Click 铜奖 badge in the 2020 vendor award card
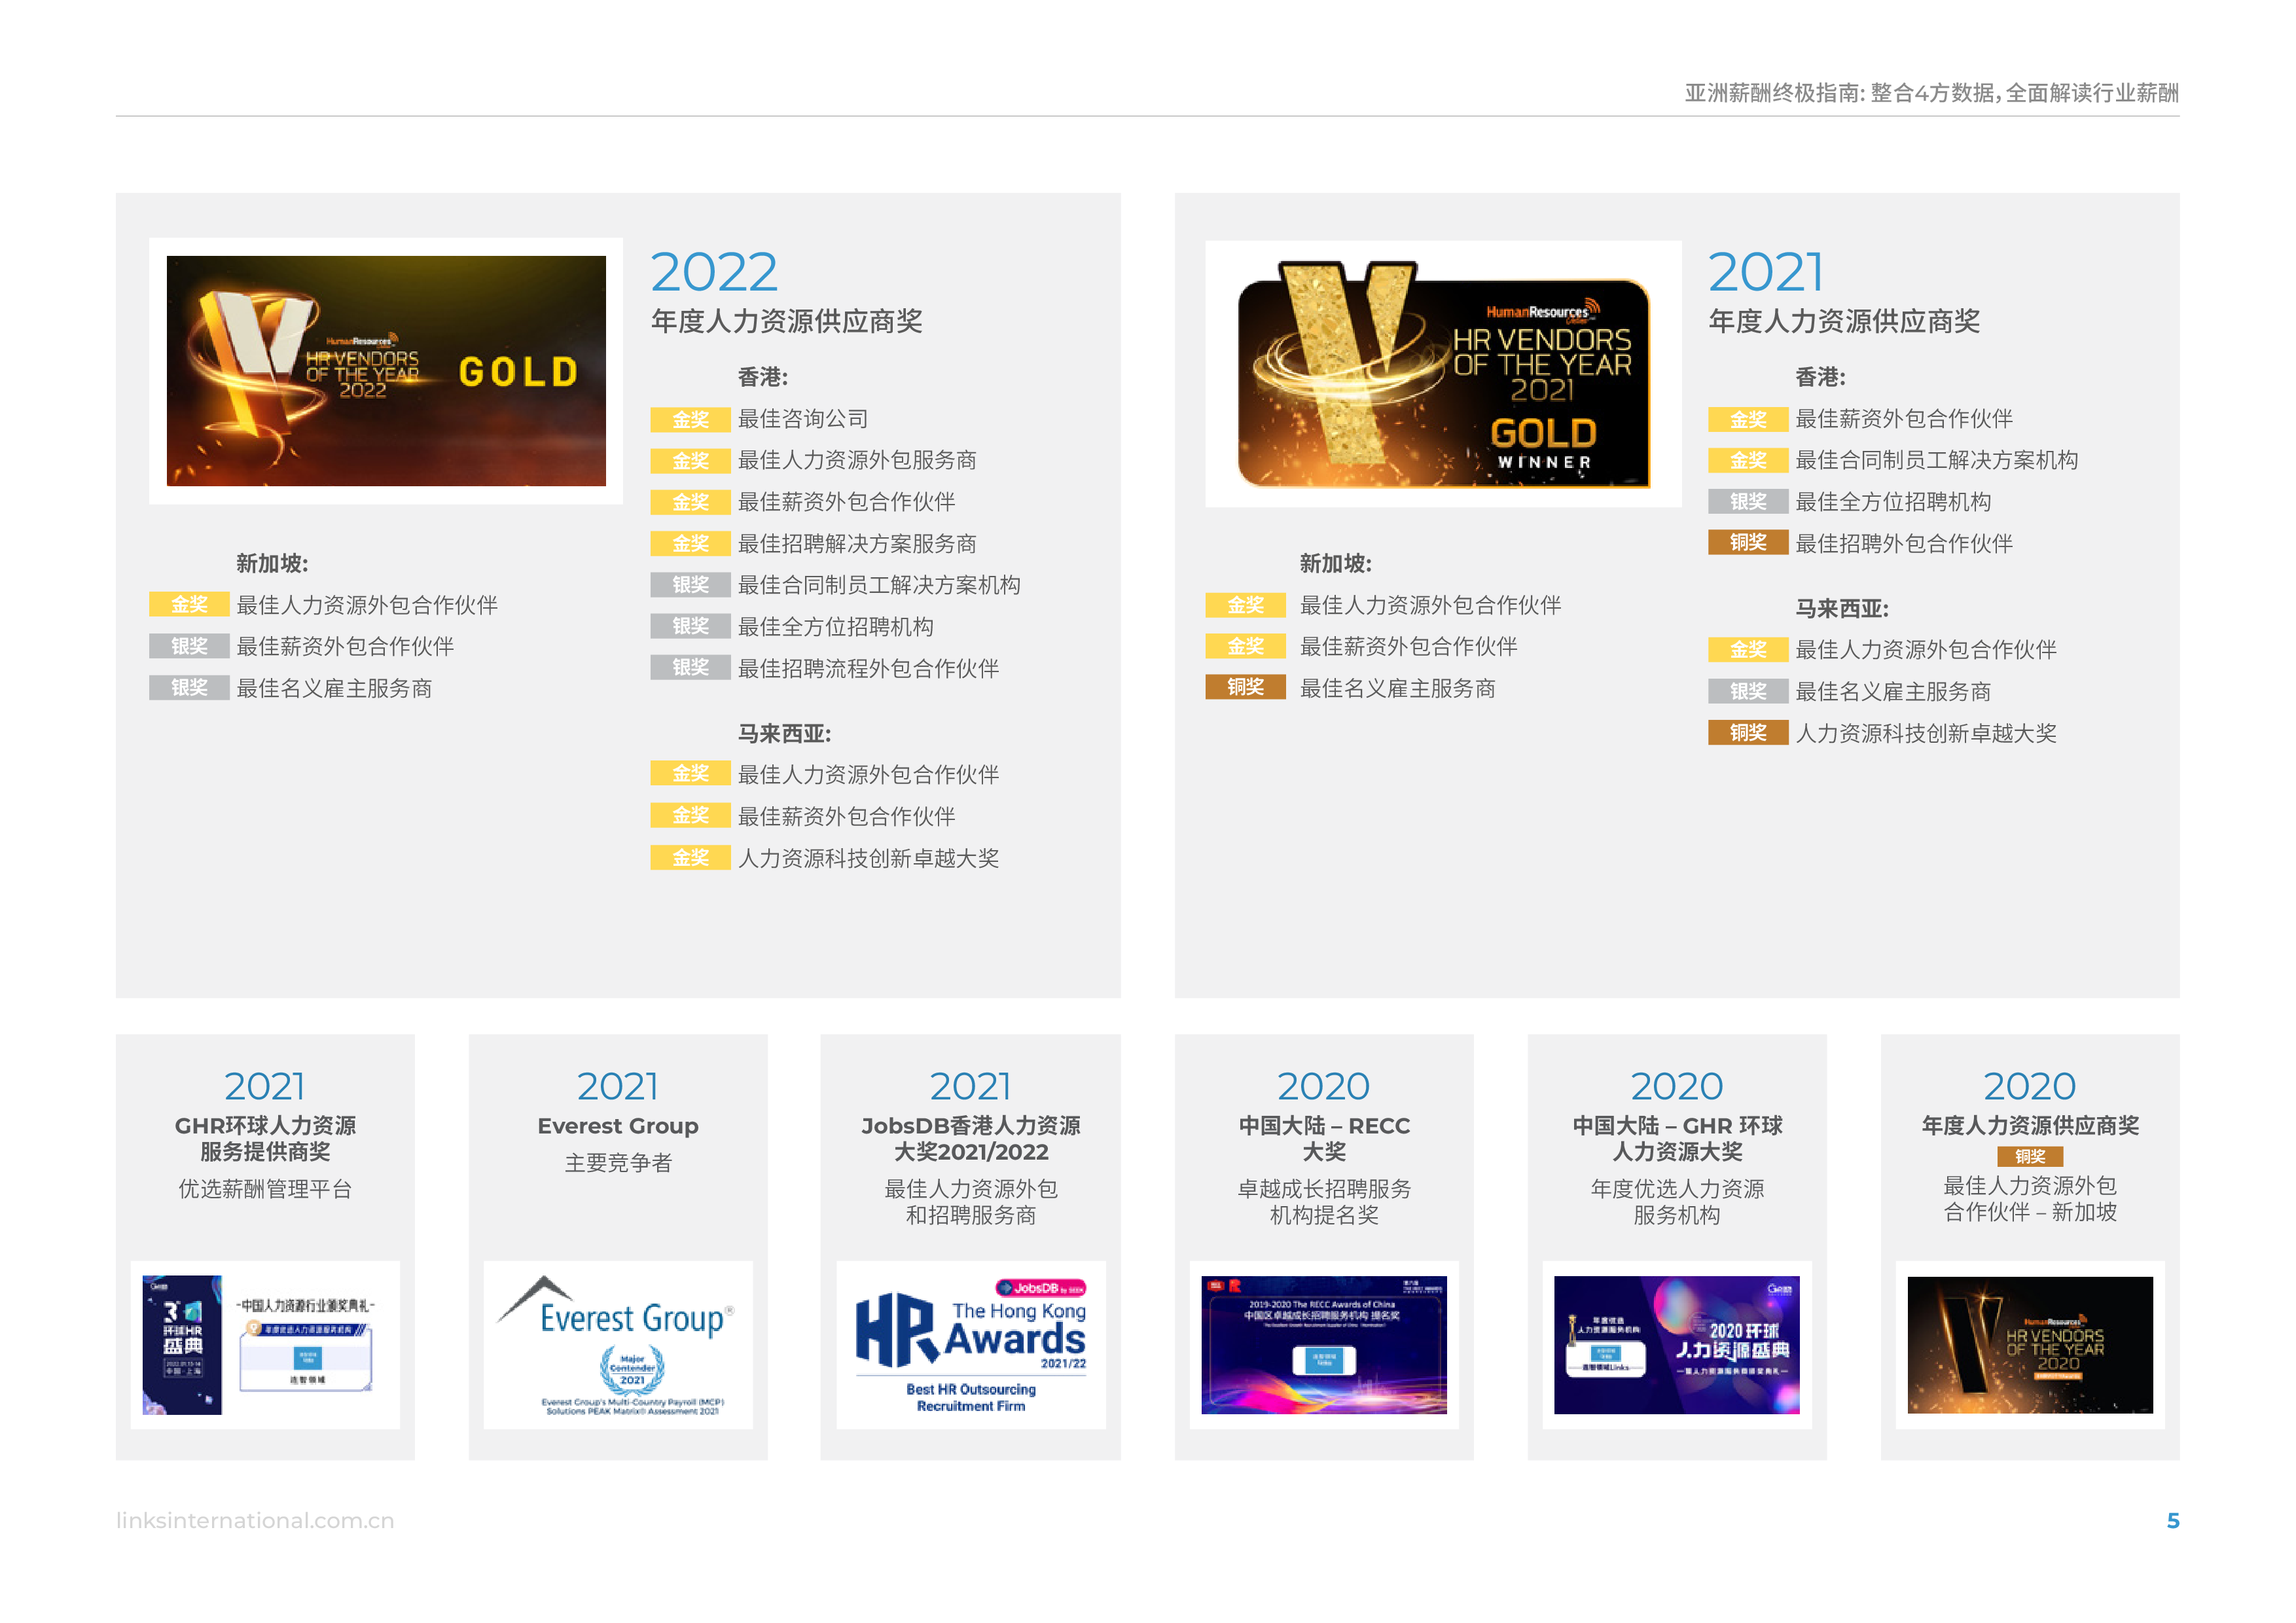 point(2030,1157)
